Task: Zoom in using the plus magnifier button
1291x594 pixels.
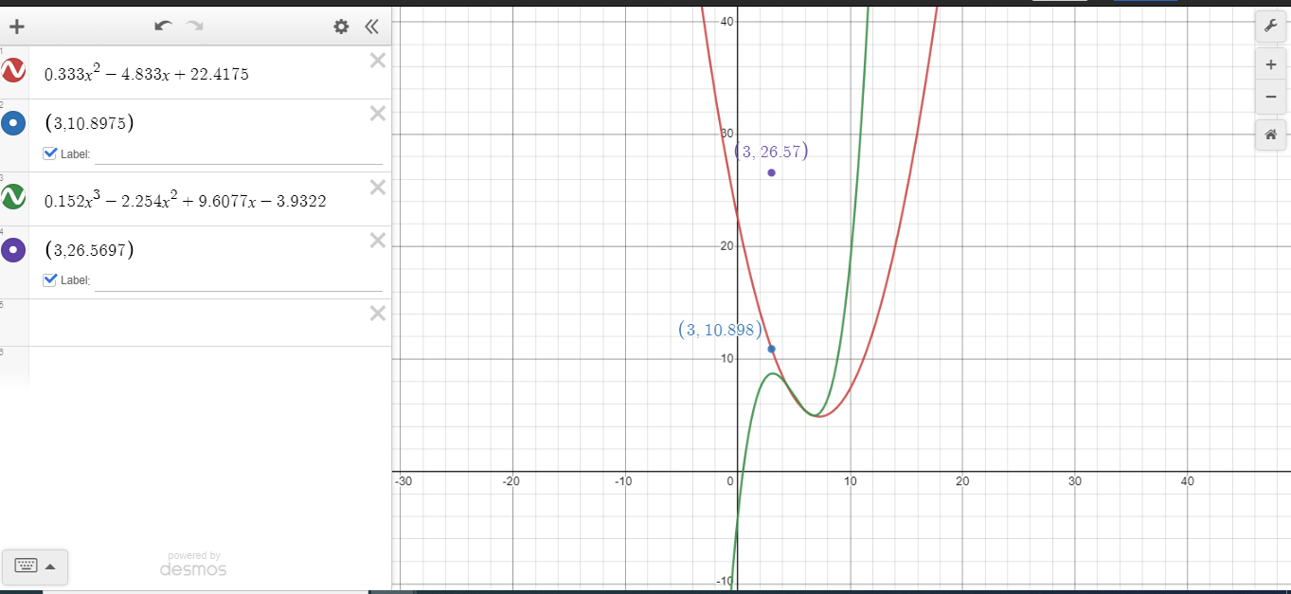Action: click(x=1270, y=63)
